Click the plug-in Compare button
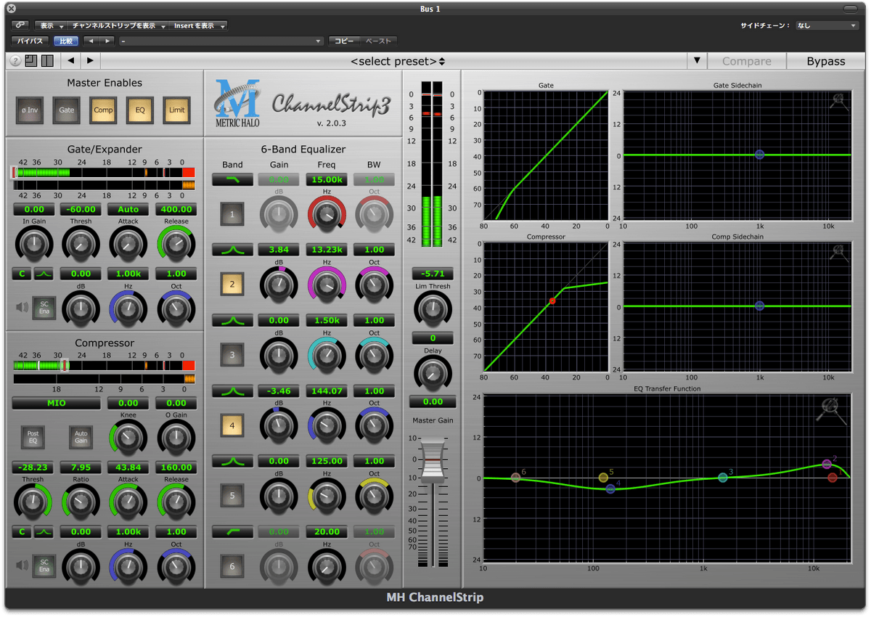871x617 pixels. (x=746, y=61)
